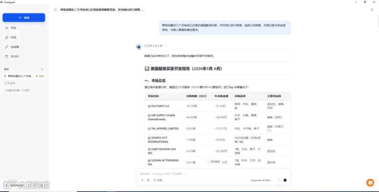The width and height of the screenshot is (379, 192).
Task: Click the 9,955笔 value
Action: 191,129
